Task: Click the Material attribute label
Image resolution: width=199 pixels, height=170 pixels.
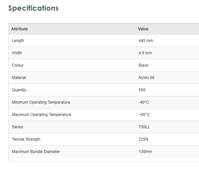Action: click(x=19, y=78)
